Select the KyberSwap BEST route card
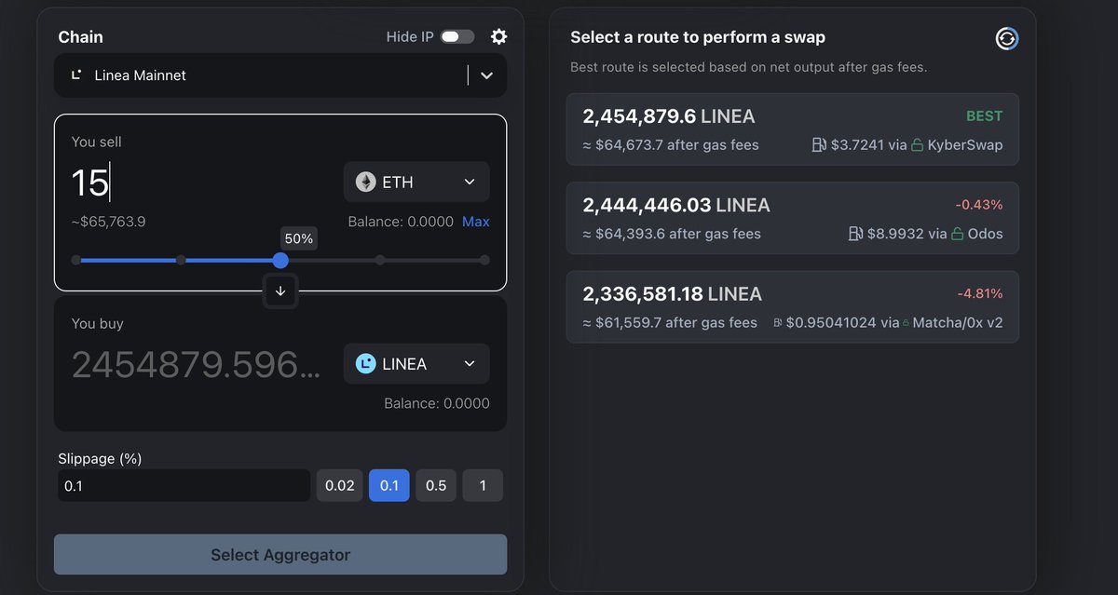The width and height of the screenshot is (1118, 595). [792, 129]
